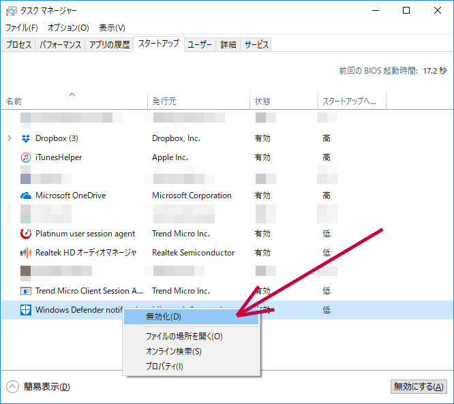Screen dimensions: 454x404
Task: Minimize the Task Manager window
Action: (x=376, y=11)
